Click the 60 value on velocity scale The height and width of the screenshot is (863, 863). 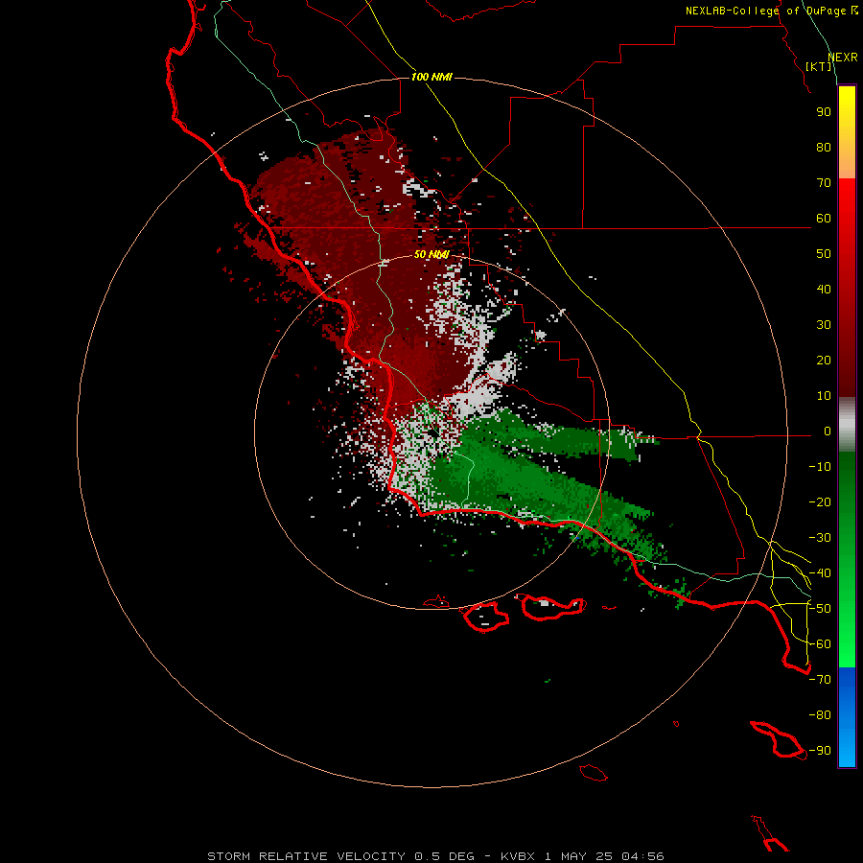tap(824, 219)
